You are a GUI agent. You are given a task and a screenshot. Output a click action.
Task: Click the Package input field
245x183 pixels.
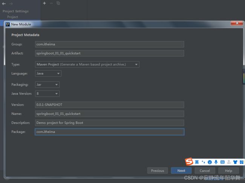click(110, 132)
